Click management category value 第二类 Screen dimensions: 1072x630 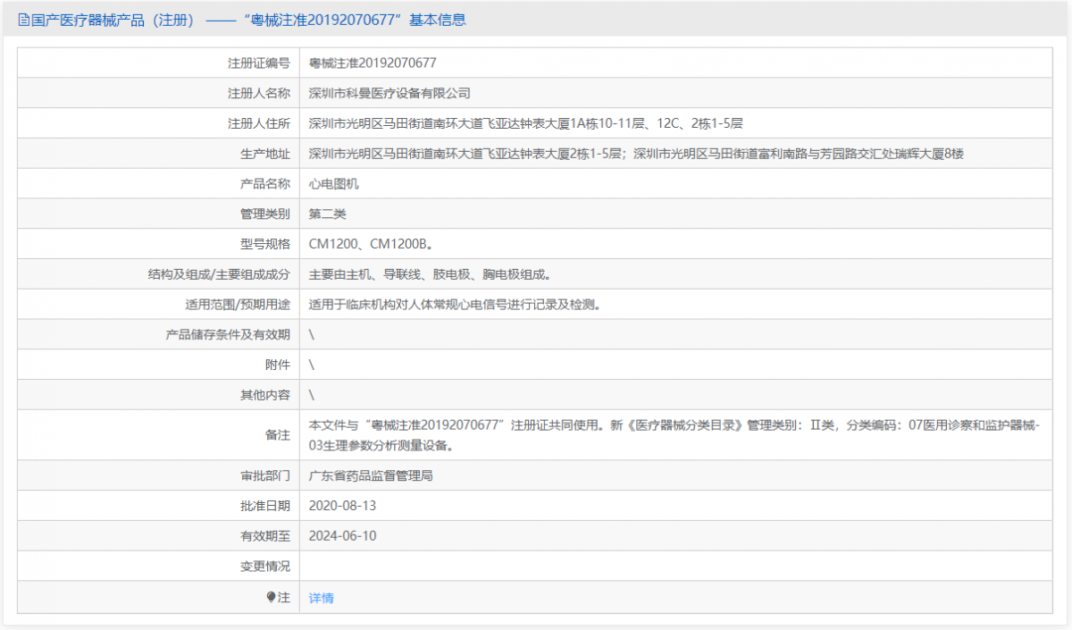click(328, 214)
